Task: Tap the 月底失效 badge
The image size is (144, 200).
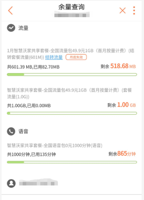Action: pyautogui.click(x=76, y=57)
